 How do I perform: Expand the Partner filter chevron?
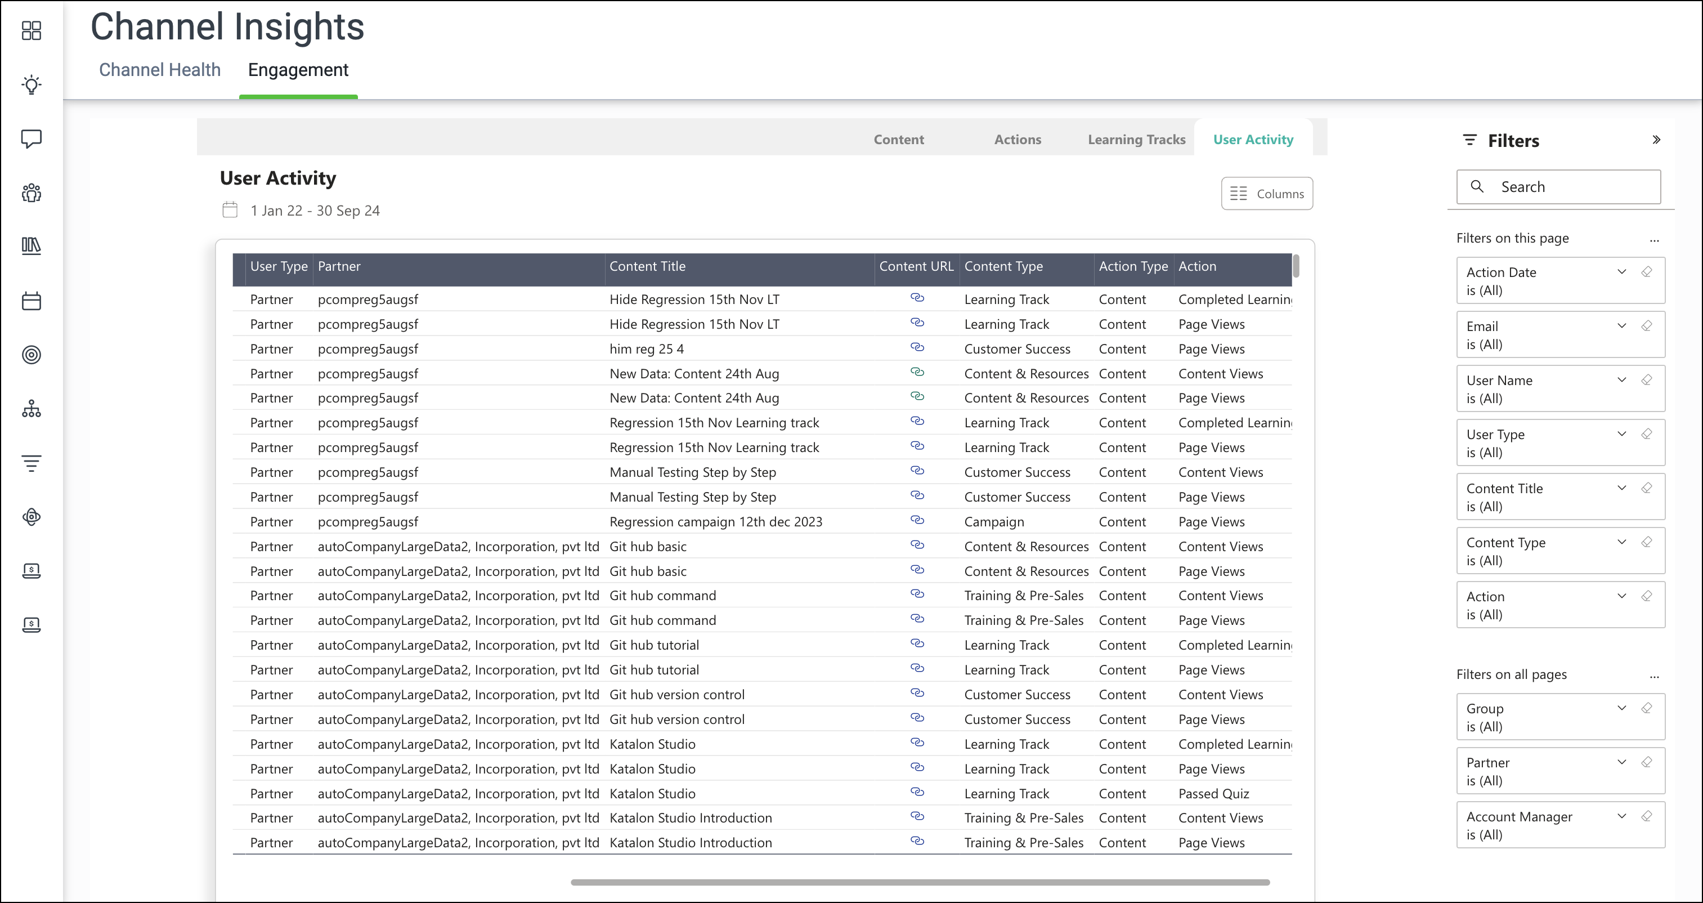[x=1622, y=762]
